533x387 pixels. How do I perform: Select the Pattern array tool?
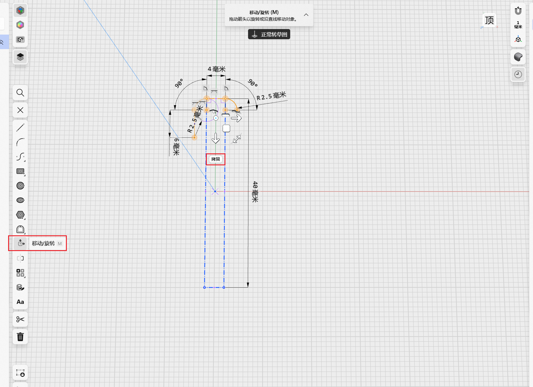coord(20,273)
